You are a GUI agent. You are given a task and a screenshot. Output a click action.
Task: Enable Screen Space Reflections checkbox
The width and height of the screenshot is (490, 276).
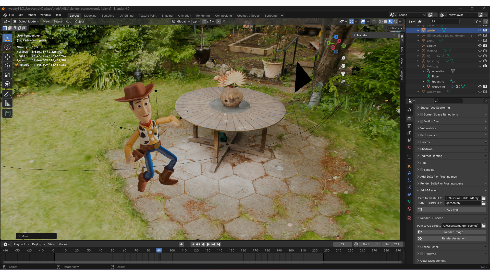[x=422, y=114]
